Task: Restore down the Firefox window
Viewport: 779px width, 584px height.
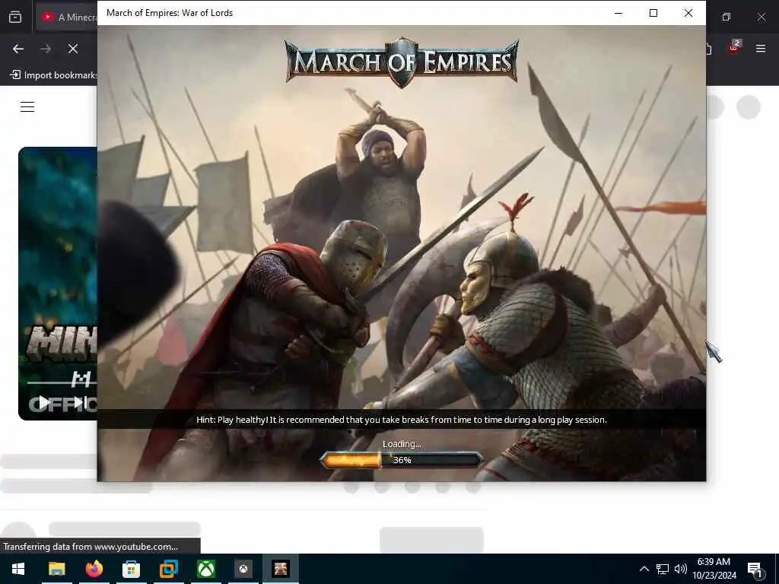Action: tap(727, 17)
